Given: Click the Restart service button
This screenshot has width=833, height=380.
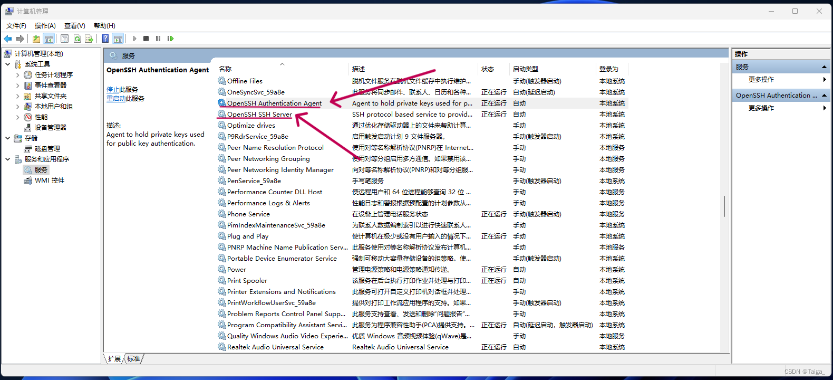Looking at the screenshot, I should tap(170, 39).
